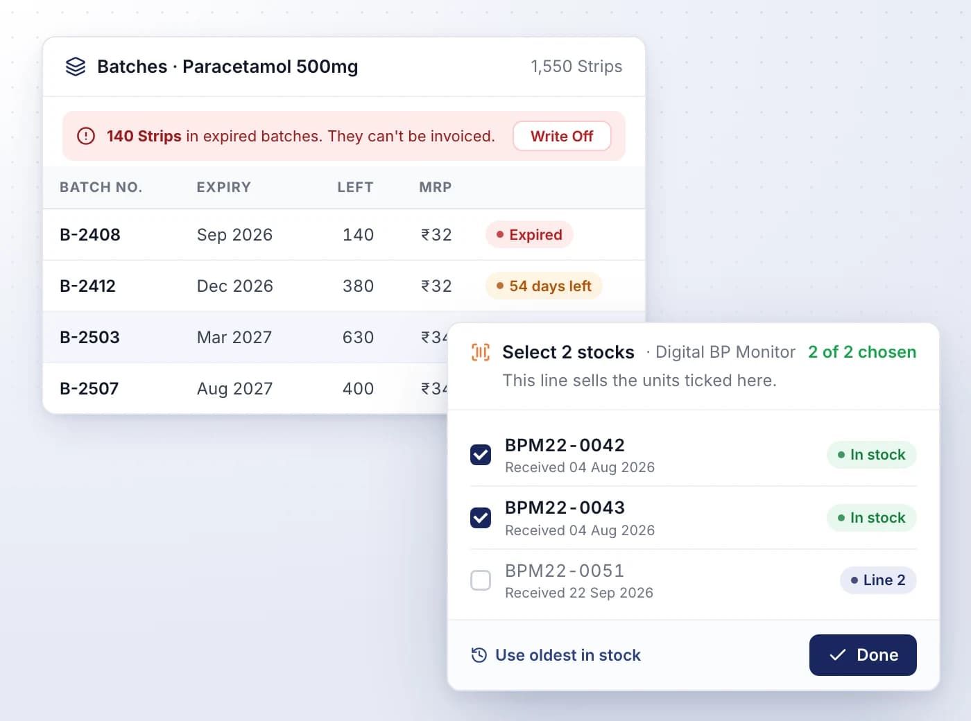Click the barcode scan icon beside Select 2 stocks

[x=481, y=352]
